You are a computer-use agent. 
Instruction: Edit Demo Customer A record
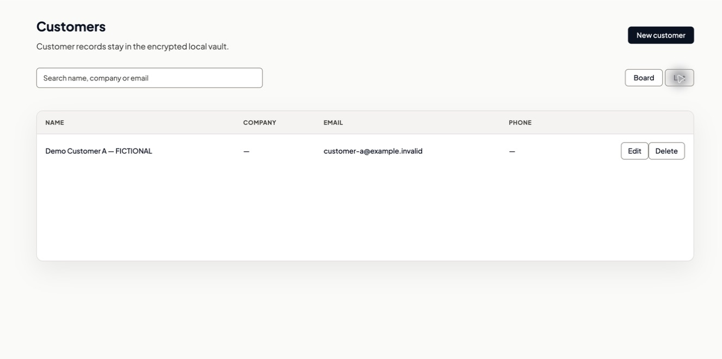(634, 151)
